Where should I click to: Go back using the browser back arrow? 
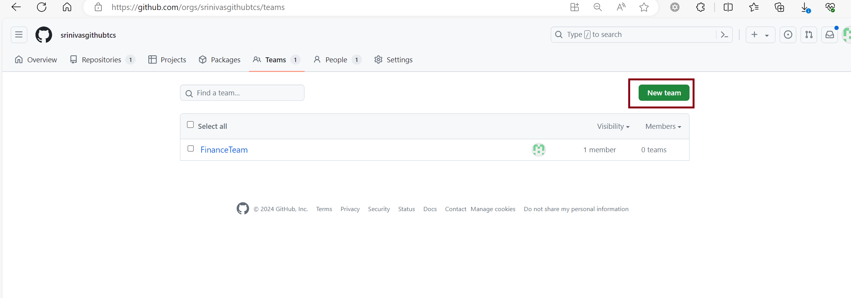pos(16,7)
